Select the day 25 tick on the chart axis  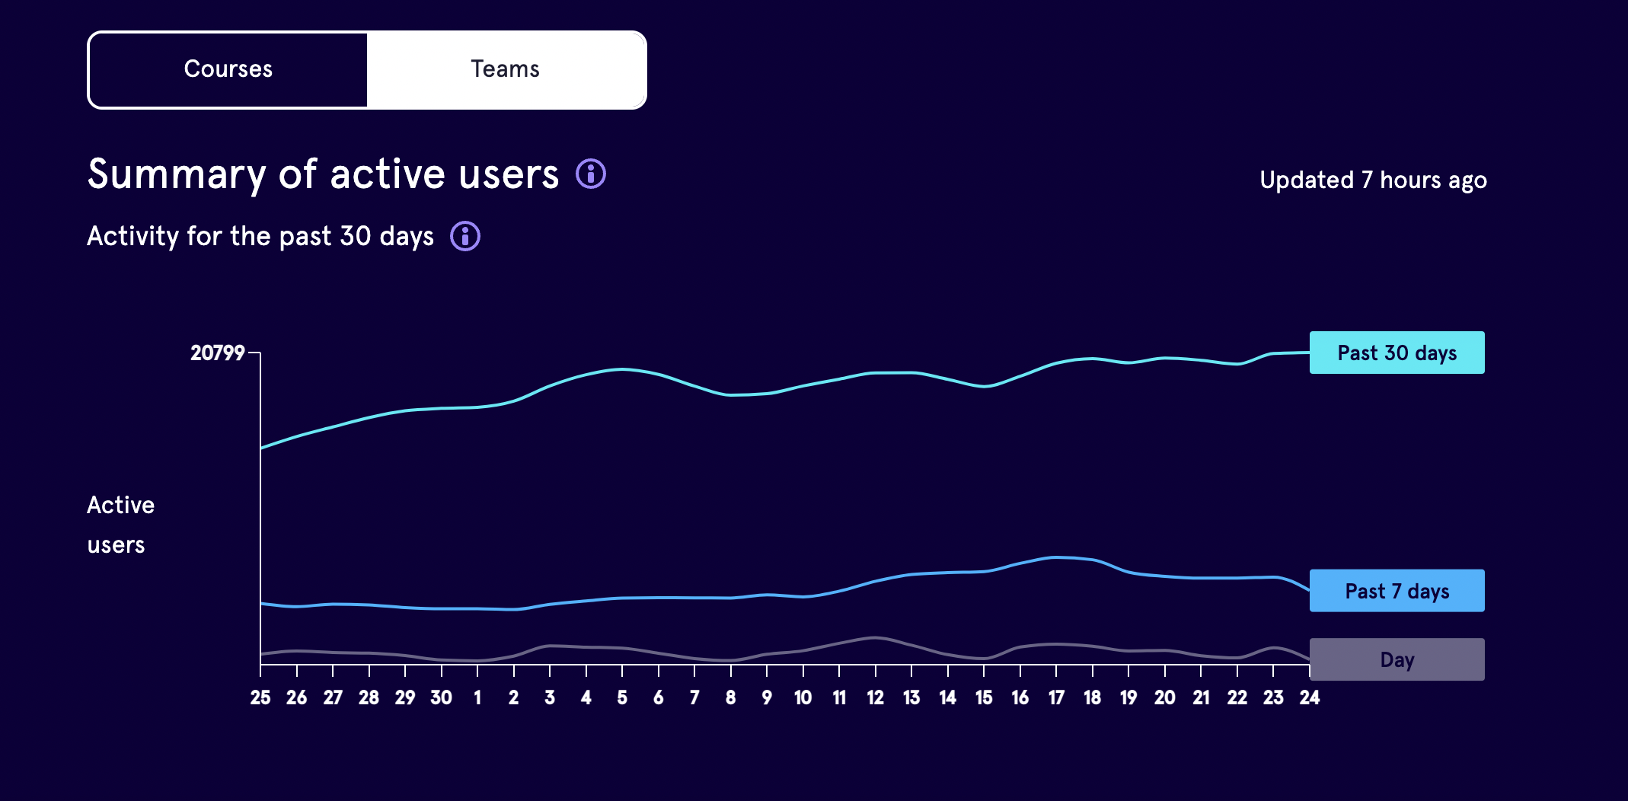(260, 697)
